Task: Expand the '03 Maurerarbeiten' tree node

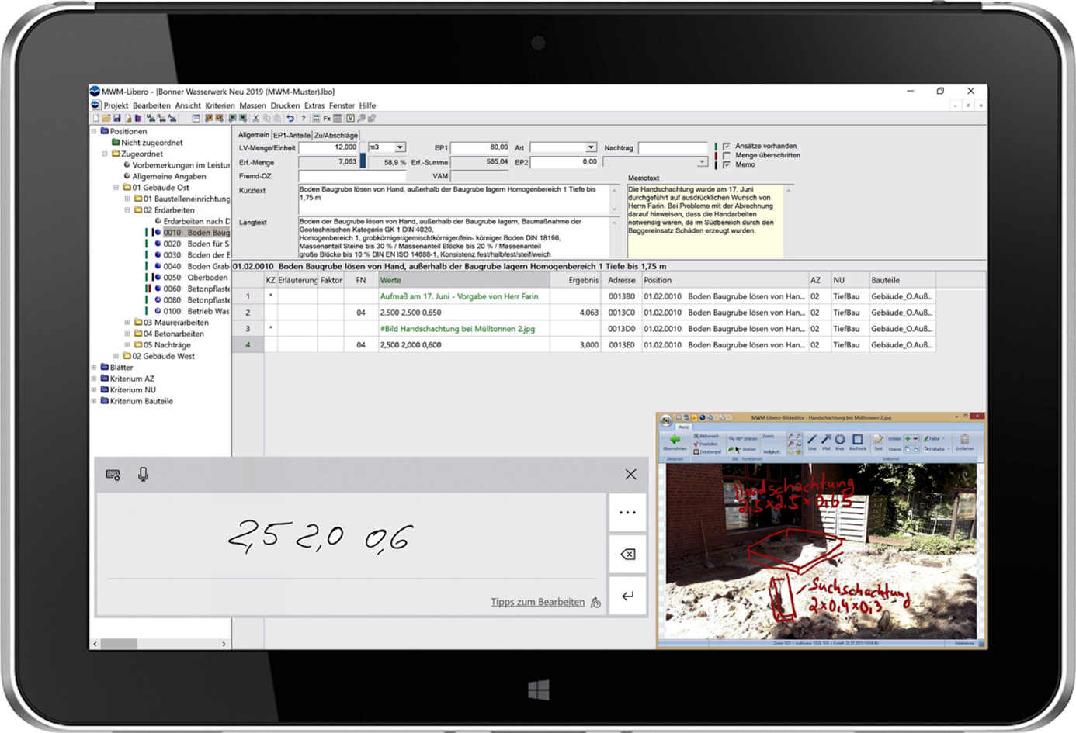Action: [127, 323]
